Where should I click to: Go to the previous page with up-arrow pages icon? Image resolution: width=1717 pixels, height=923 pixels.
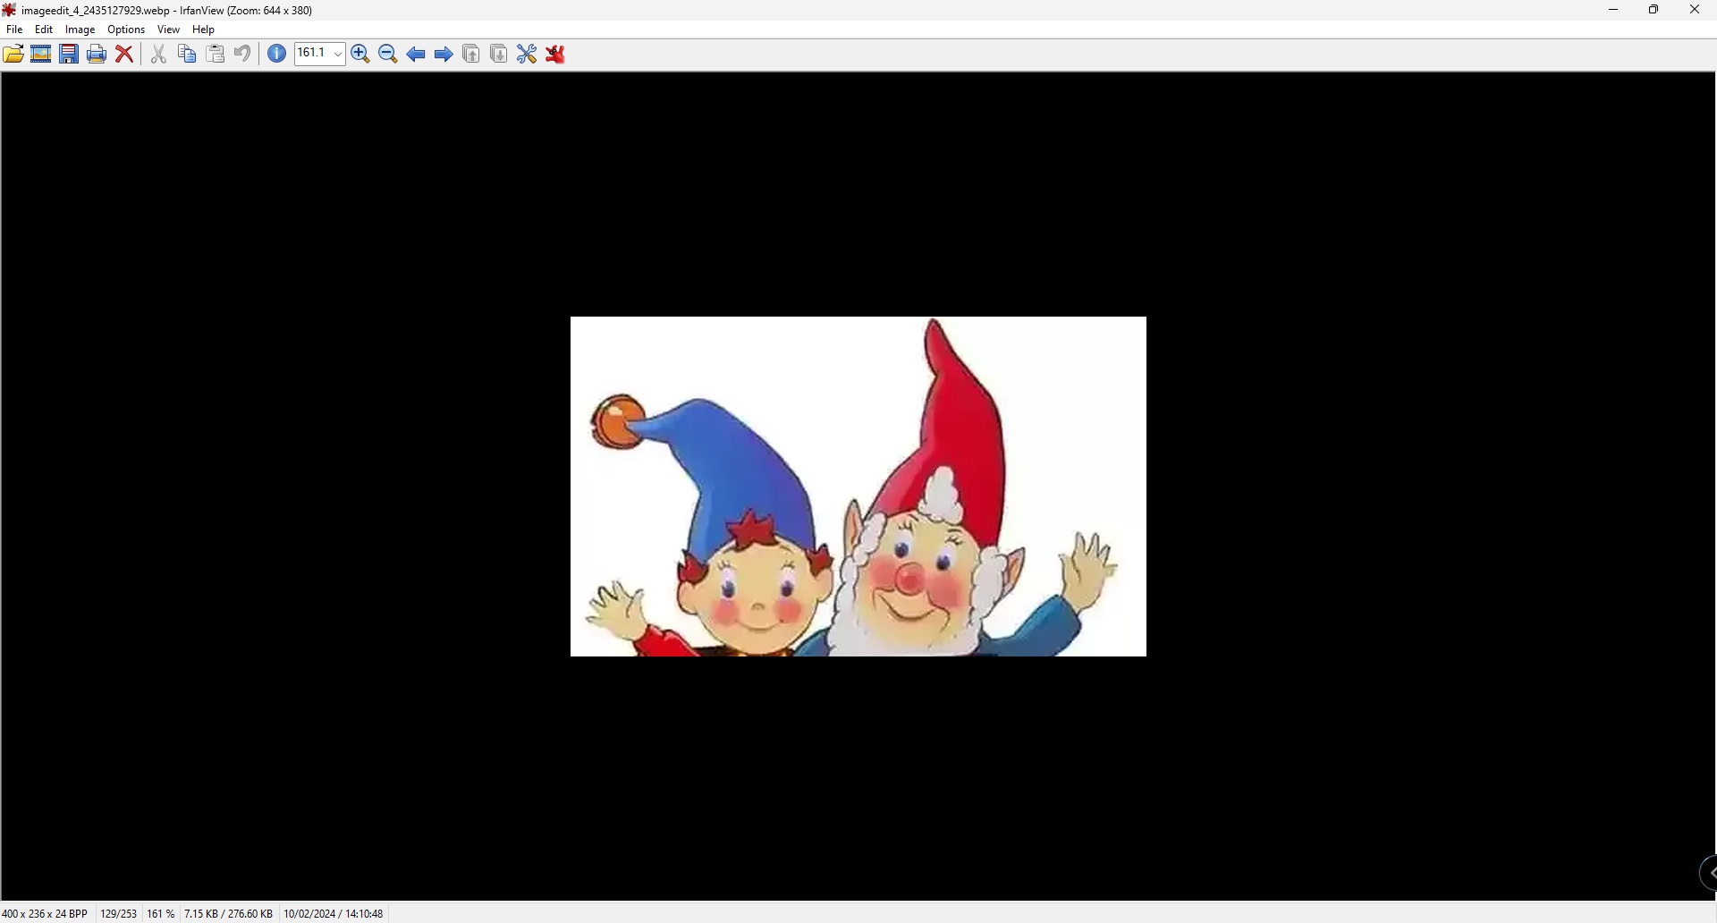tap(472, 55)
